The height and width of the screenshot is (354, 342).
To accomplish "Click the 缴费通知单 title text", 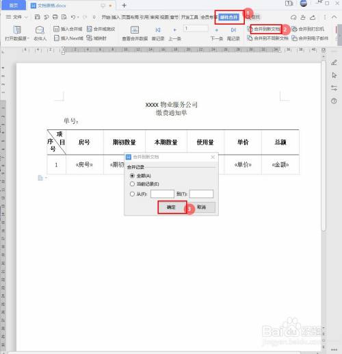I will point(171,113).
